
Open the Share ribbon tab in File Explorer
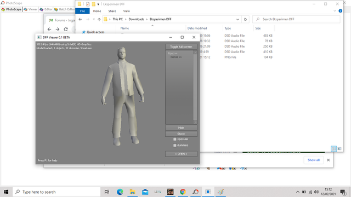112,11
